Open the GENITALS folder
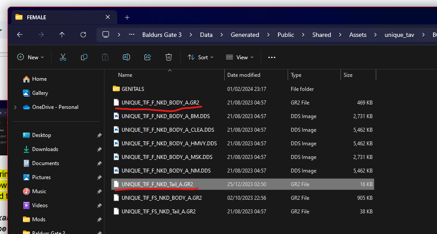The image size is (437, 234). [x=133, y=89]
